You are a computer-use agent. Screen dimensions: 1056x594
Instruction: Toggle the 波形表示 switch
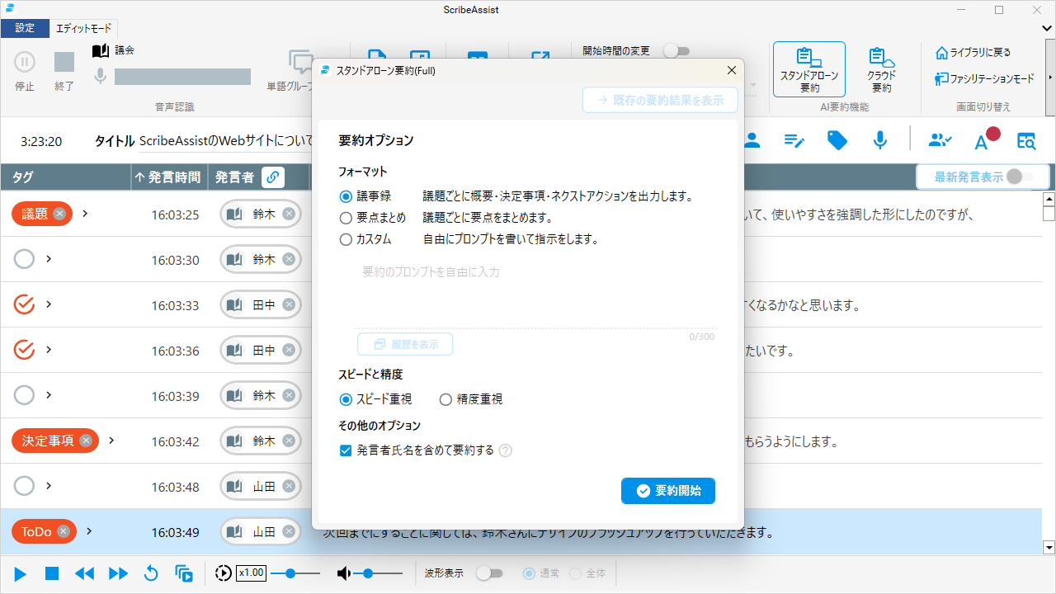tap(490, 573)
